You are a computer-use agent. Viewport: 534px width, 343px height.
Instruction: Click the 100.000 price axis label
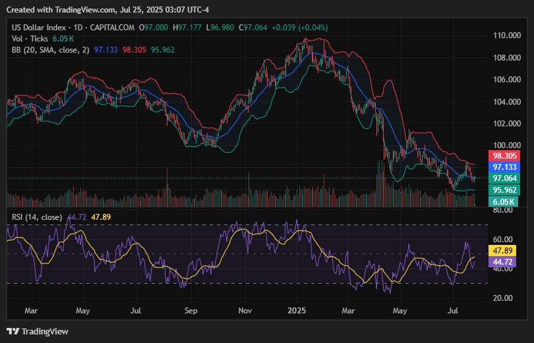[507, 145]
